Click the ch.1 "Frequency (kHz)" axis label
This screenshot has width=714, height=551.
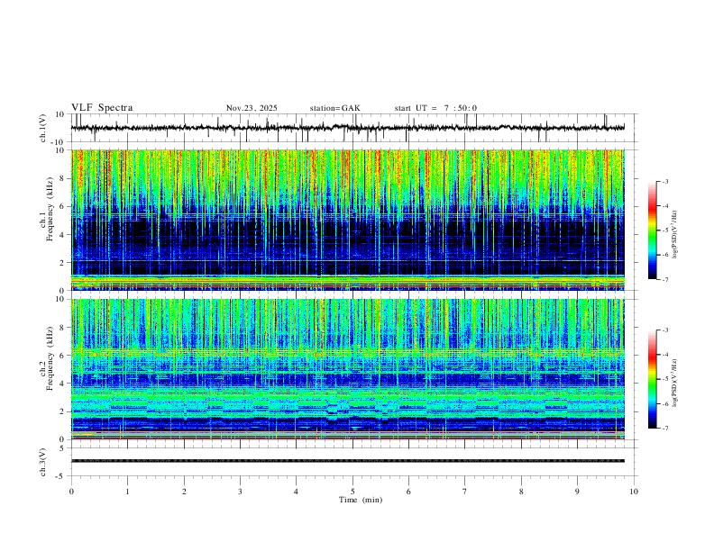[x=50, y=210]
